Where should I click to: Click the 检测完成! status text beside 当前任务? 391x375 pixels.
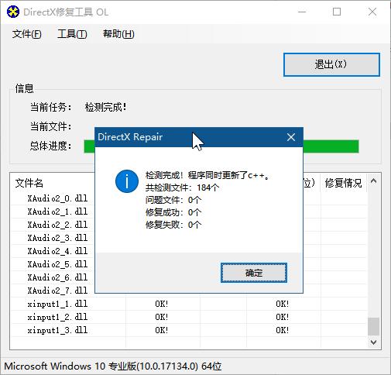106,107
